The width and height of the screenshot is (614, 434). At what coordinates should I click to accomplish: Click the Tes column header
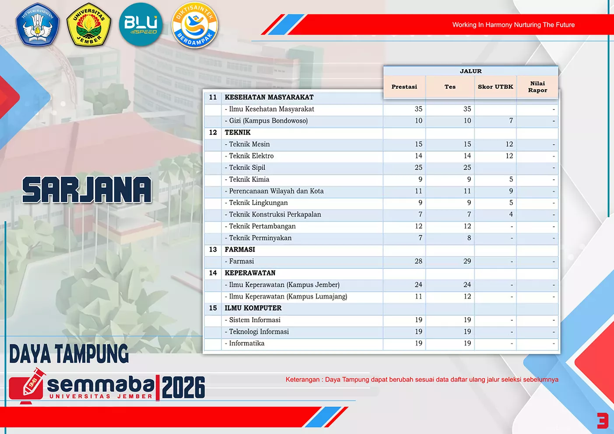[450, 87]
